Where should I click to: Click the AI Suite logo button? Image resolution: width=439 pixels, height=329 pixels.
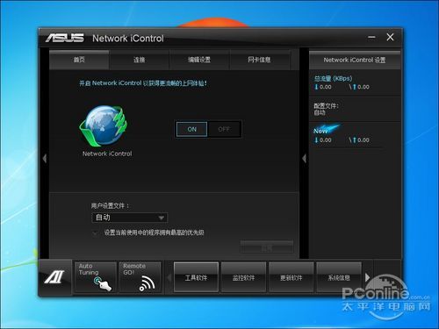(x=54, y=277)
